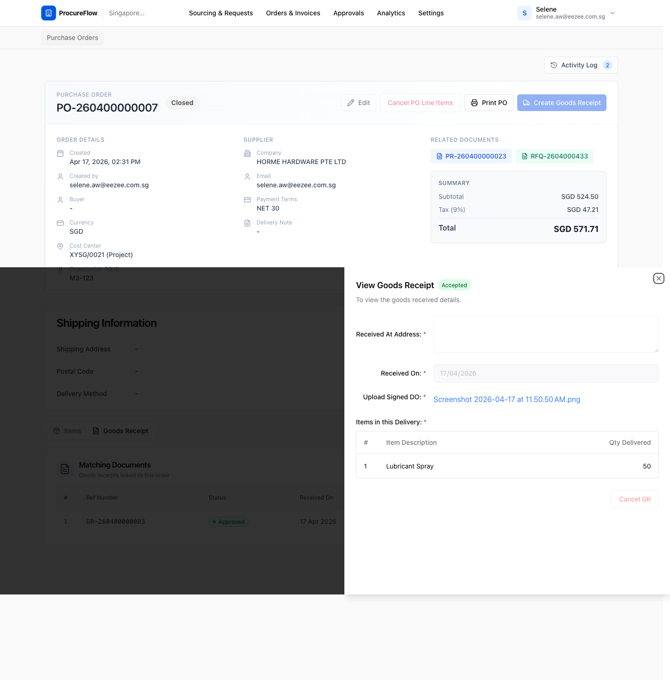Screen dimensions: 670x680
Task: Click the Purchase Orders breadcrumb
Action: [73, 38]
